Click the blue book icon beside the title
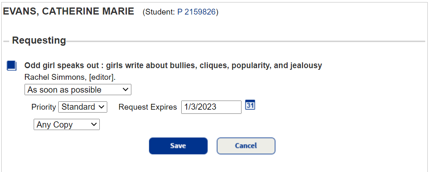The width and height of the screenshot is (429, 172). pos(12,66)
